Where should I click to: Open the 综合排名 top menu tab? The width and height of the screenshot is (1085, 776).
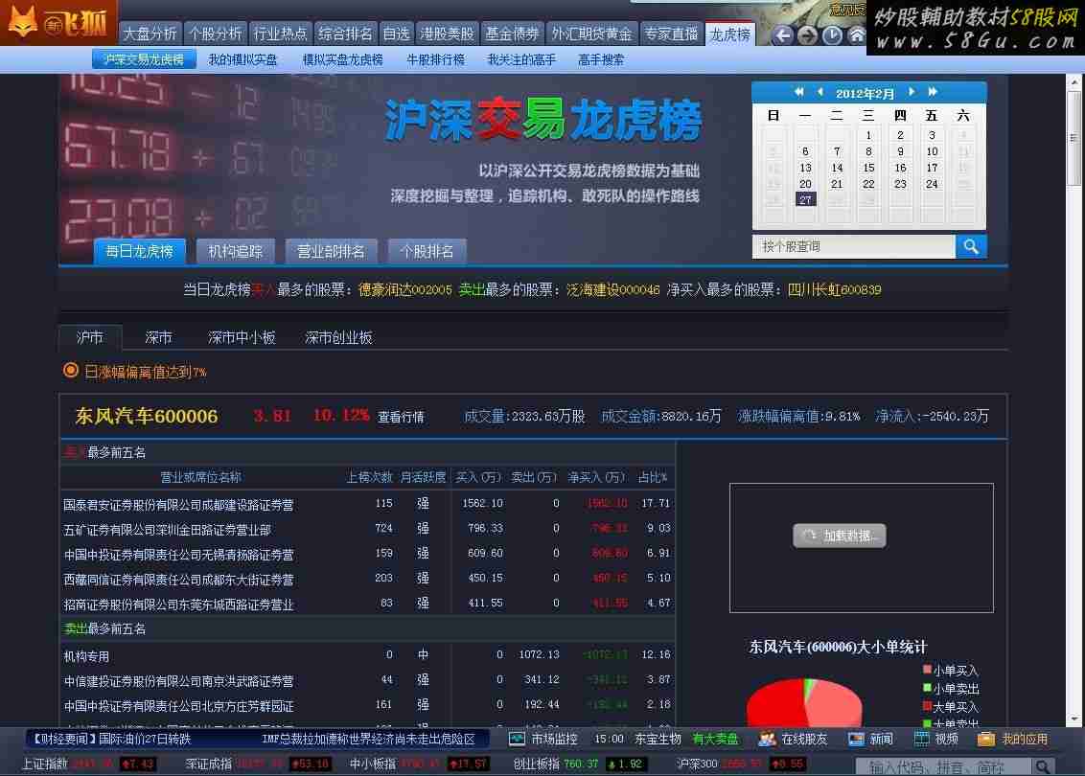coord(345,34)
